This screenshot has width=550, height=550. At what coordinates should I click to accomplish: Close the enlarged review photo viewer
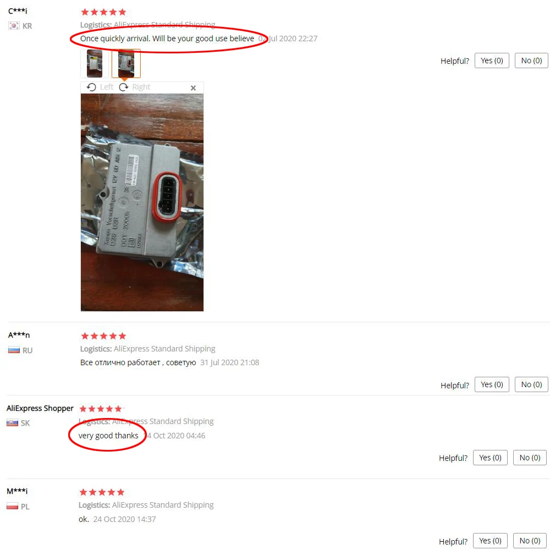[x=193, y=87]
